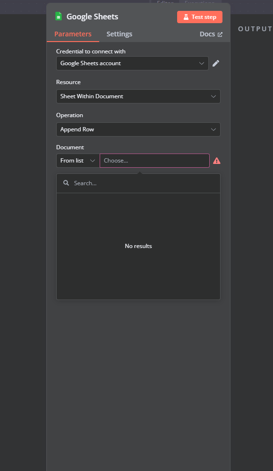This screenshot has width=273, height=471.
Task: Click the chevron arrow in the Operation field
Action: (x=213, y=129)
